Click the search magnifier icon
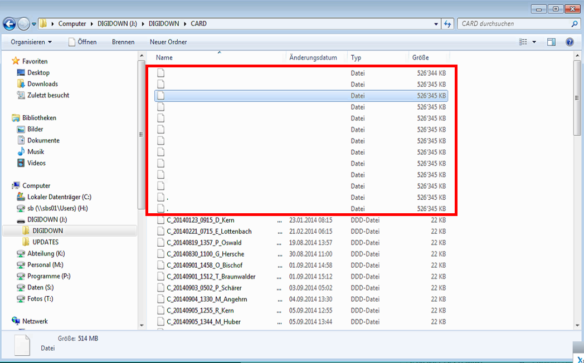584x363 pixels. (x=575, y=24)
